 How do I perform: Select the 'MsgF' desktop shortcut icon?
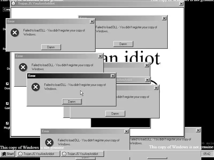pos(7,125)
